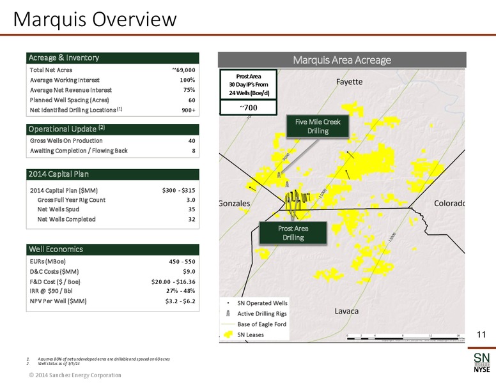
Task: Click the 75% revenue interest value
Action: click(189, 90)
